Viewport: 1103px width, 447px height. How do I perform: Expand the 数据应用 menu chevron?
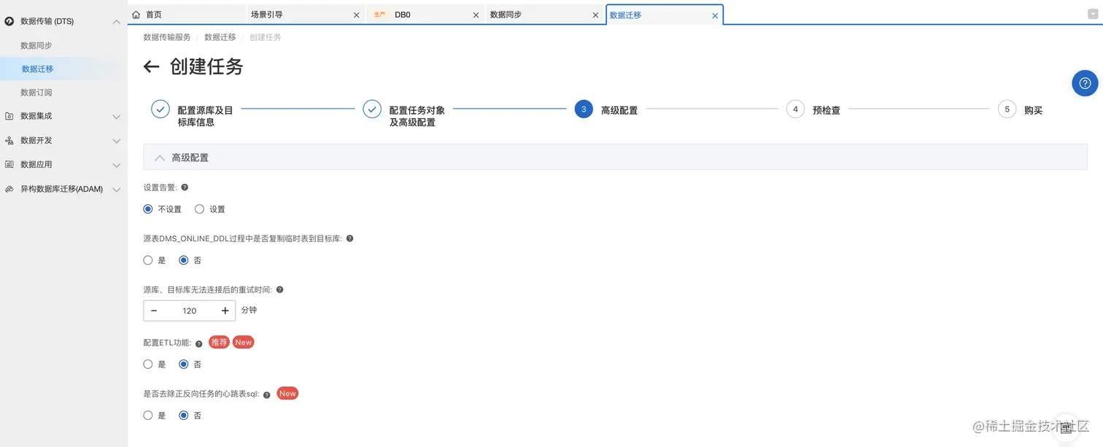pos(116,165)
